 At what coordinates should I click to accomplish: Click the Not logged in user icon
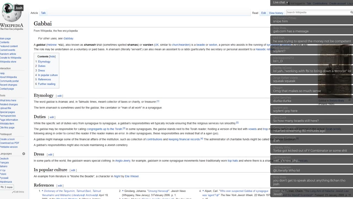click(289, 4)
